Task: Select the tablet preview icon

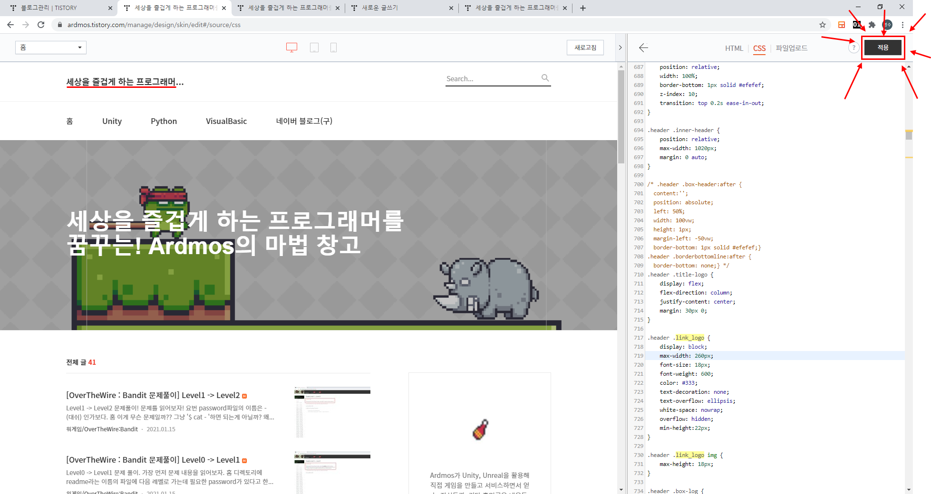Action: click(x=314, y=47)
